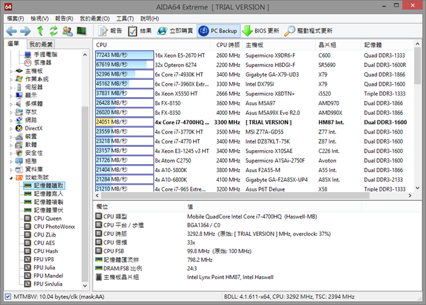
Task: Click the 24051 MB/秒 highlighted bar
Action: tap(124, 122)
